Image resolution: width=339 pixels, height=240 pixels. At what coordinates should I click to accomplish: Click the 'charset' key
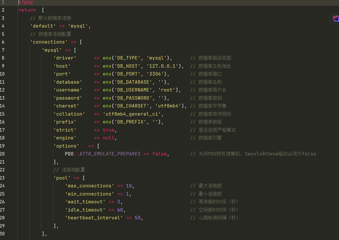click(66, 106)
